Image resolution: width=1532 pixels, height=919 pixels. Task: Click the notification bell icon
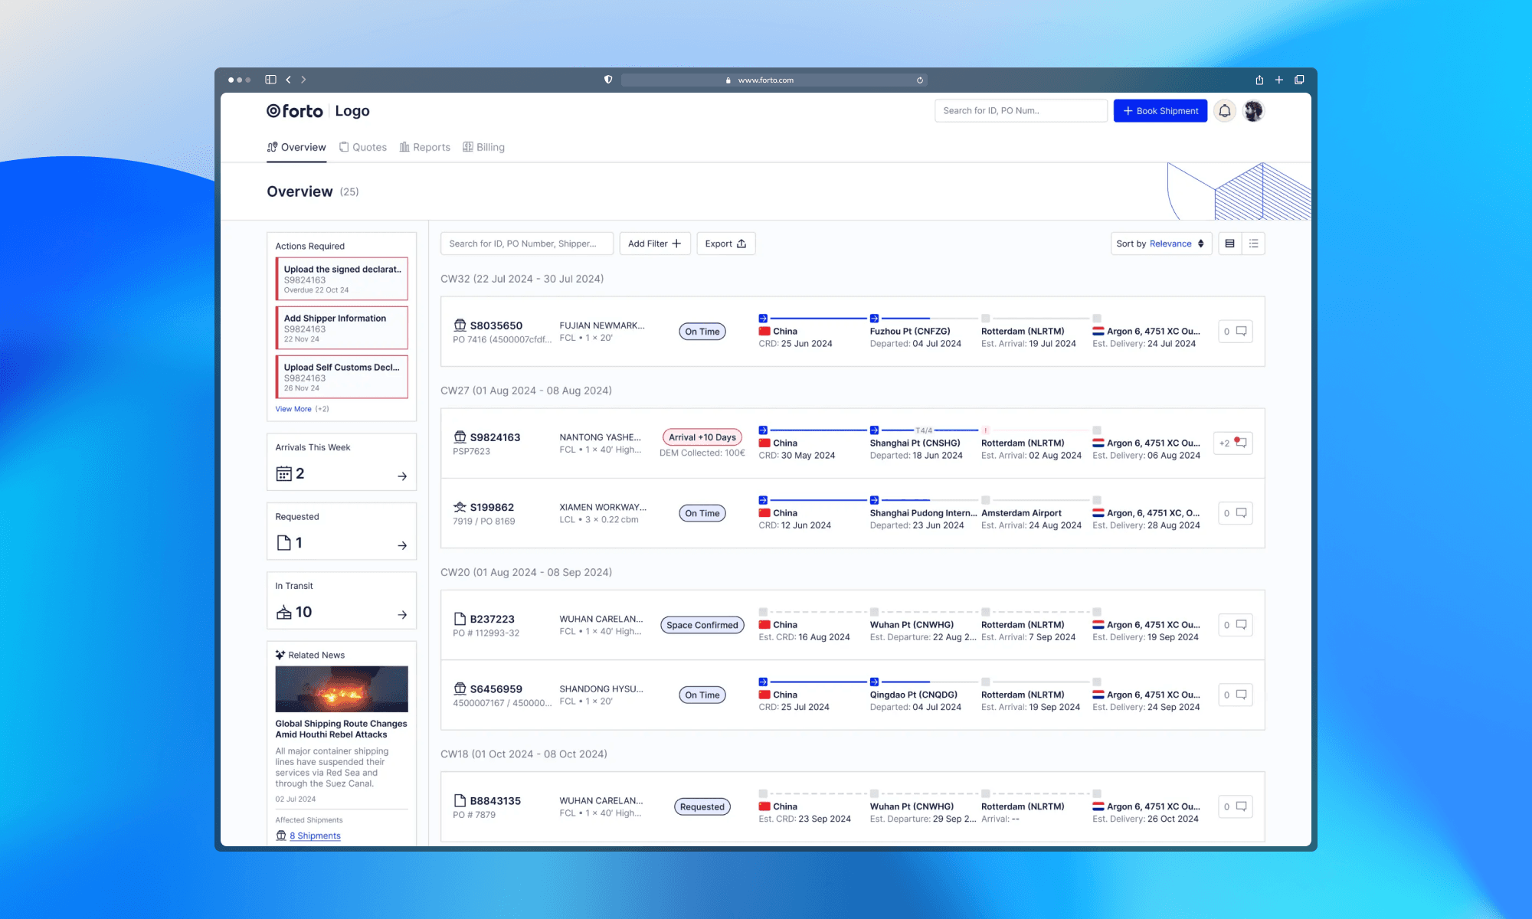pyautogui.click(x=1224, y=111)
